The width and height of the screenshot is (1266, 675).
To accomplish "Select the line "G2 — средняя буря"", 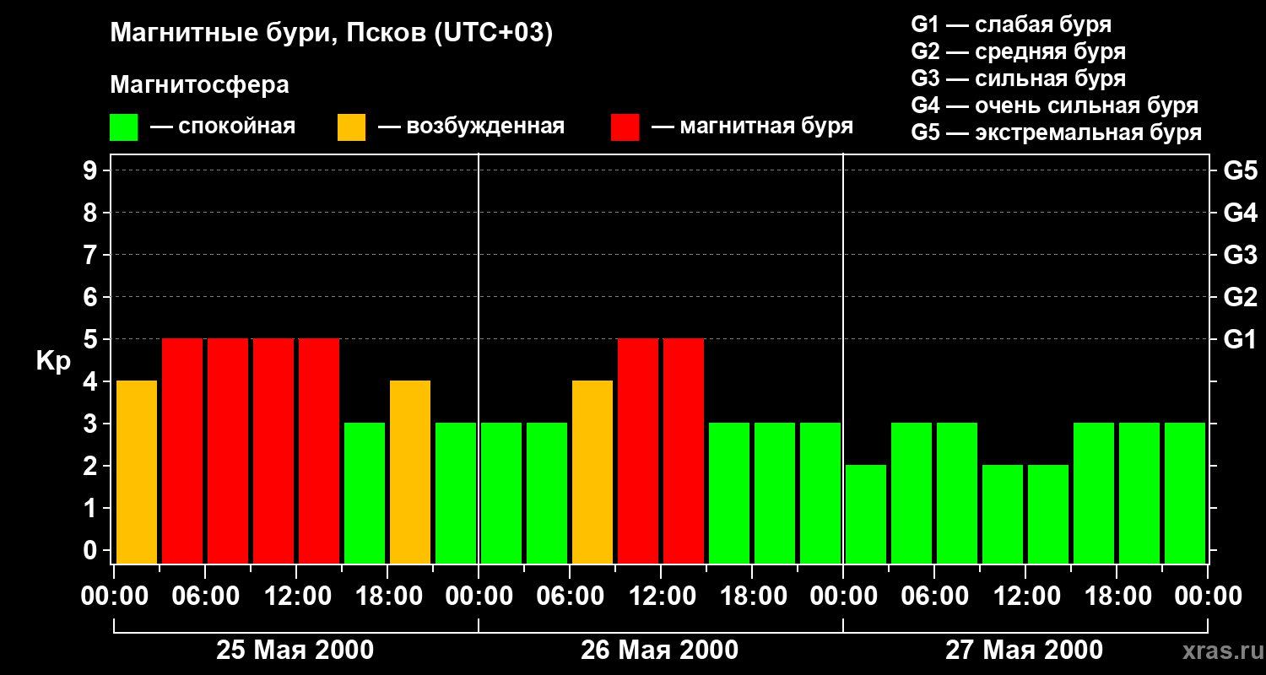I will 1018,51.
